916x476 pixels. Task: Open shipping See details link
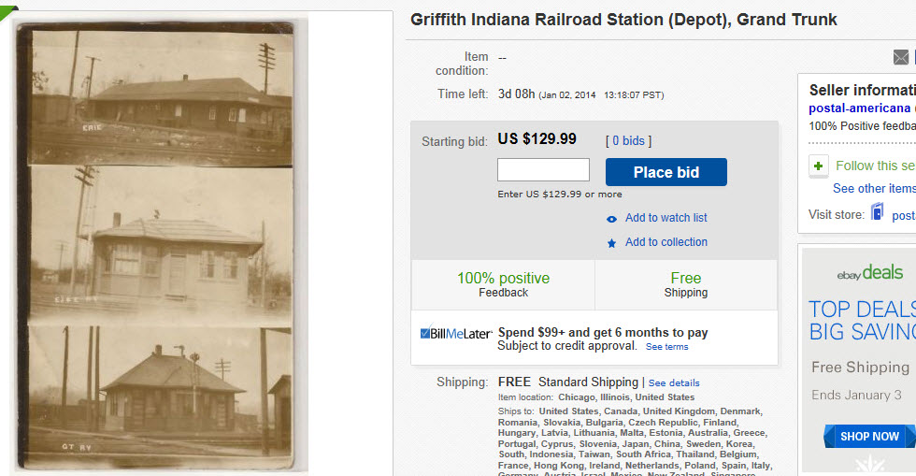pyautogui.click(x=673, y=383)
